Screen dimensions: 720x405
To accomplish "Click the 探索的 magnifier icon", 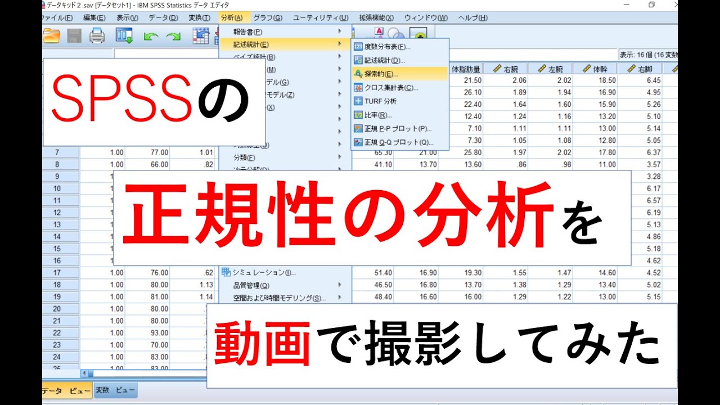I will pos(358,74).
